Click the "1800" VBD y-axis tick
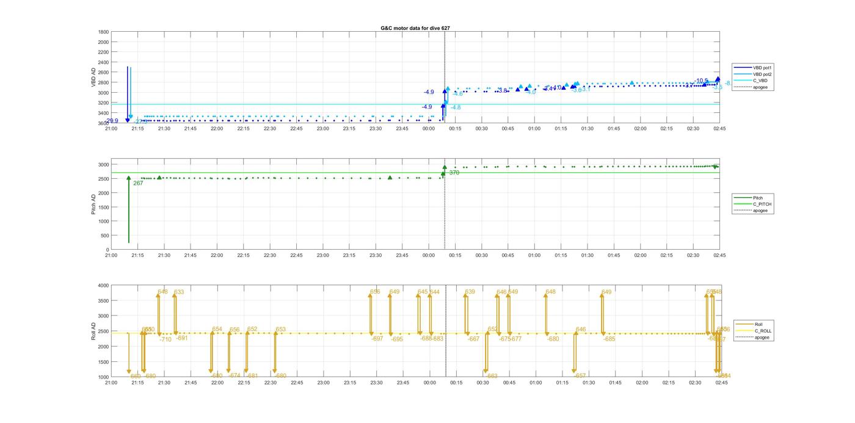This screenshot has height=423, width=855. coord(104,32)
